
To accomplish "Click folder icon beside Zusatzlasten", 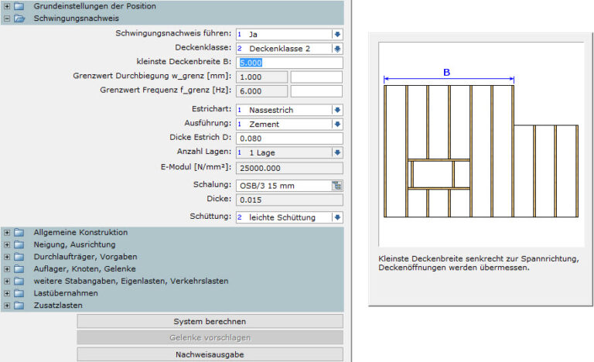I will pyautogui.click(x=19, y=306).
